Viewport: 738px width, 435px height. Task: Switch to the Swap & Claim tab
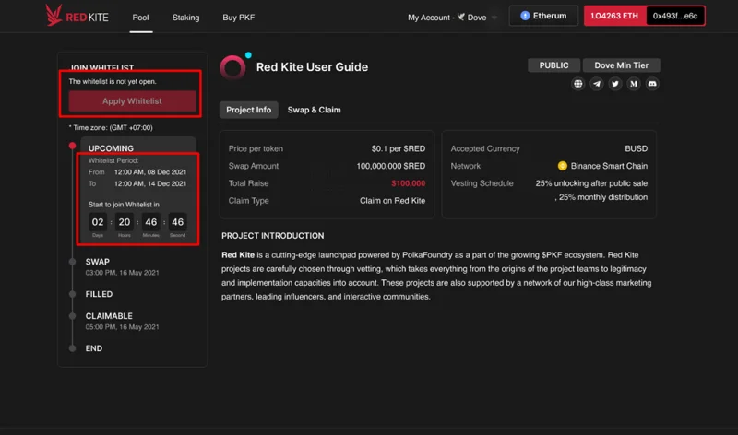[314, 110]
